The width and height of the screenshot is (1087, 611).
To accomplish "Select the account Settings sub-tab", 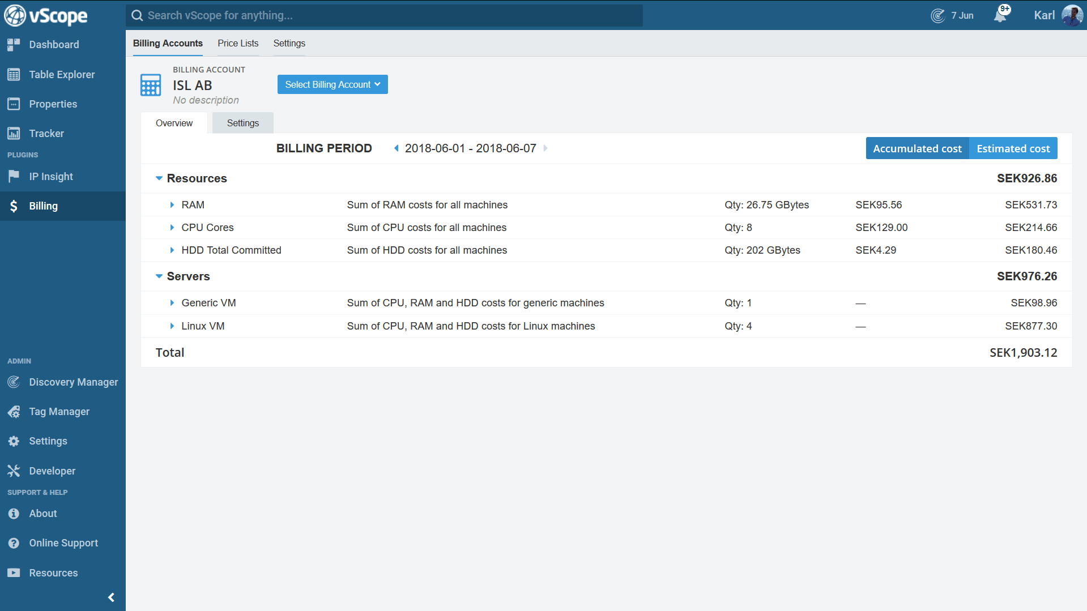I will (243, 123).
